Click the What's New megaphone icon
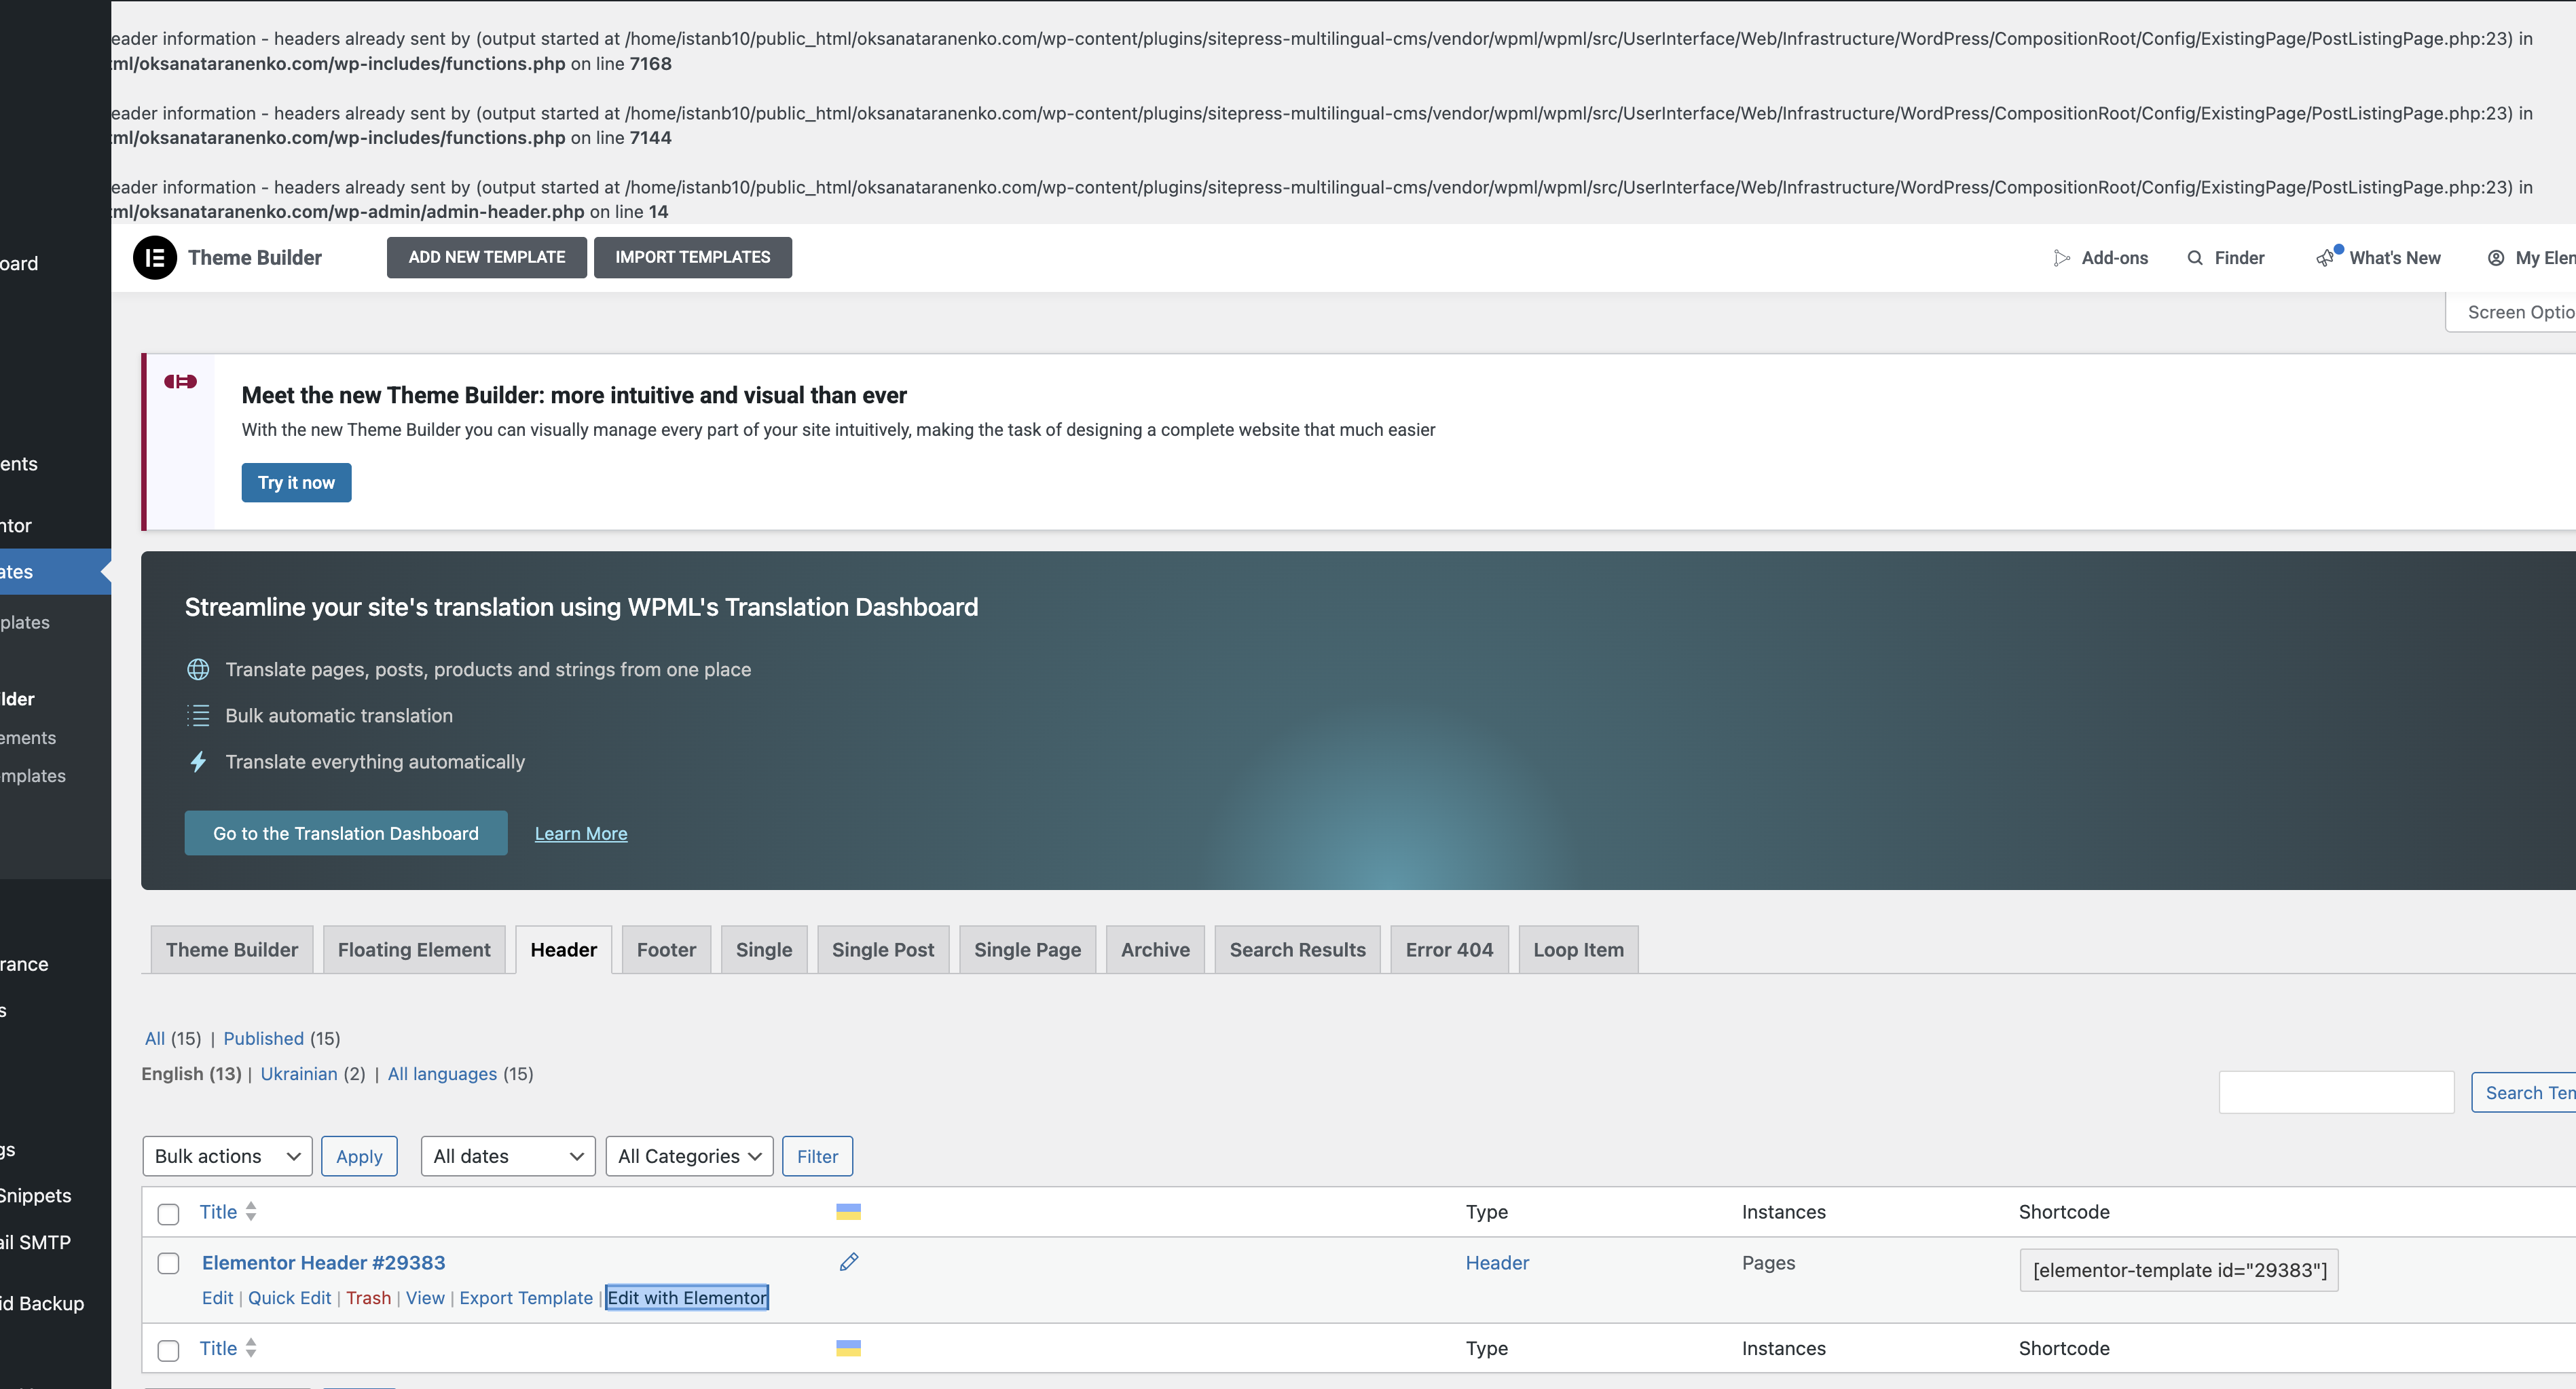 pos(2326,258)
